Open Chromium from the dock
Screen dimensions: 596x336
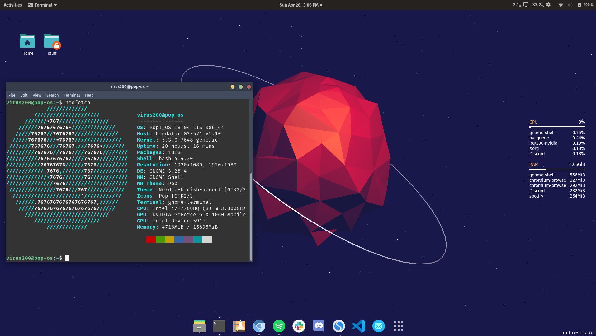pyautogui.click(x=259, y=326)
